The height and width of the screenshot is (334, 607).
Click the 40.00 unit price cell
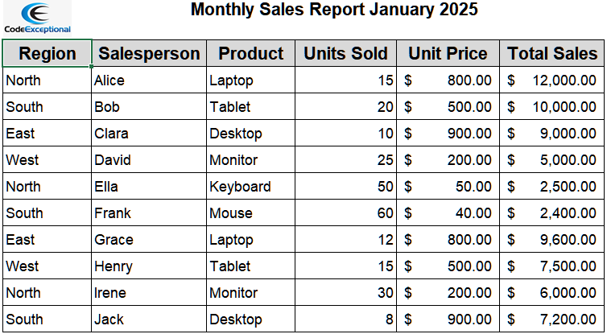tap(448, 213)
